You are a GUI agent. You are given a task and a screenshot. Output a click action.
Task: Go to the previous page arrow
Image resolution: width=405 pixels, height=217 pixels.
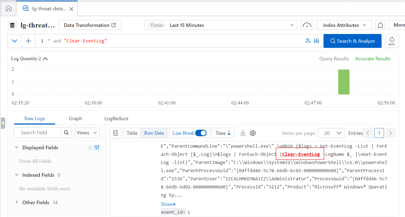tap(368, 133)
